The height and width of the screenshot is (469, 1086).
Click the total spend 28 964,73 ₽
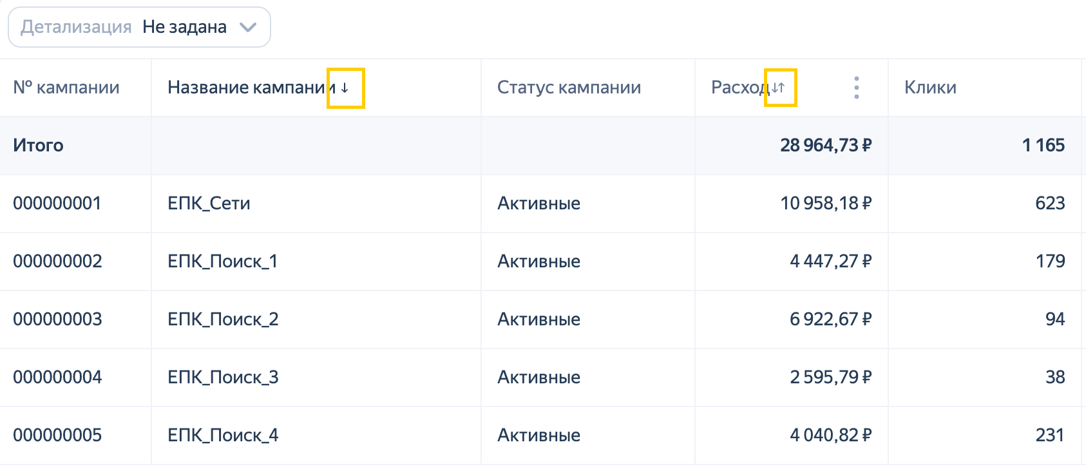826,146
